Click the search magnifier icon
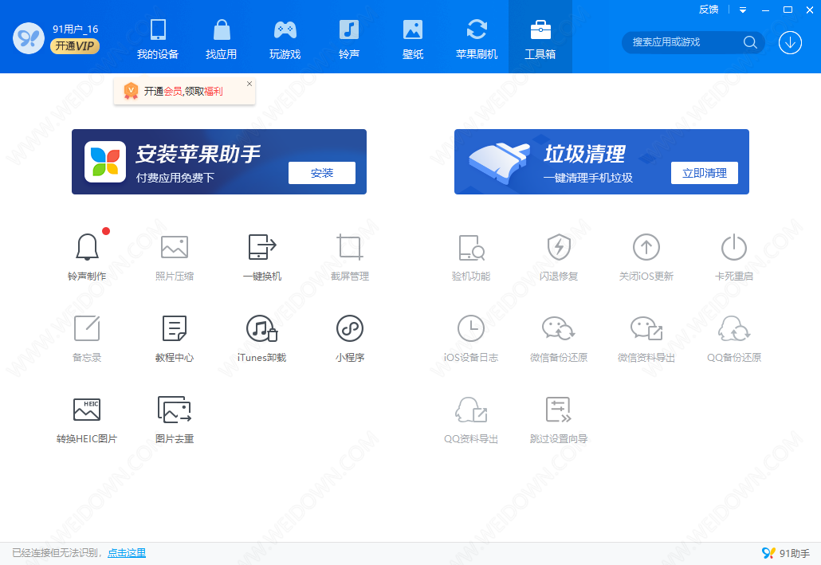The image size is (821, 565). (x=750, y=42)
